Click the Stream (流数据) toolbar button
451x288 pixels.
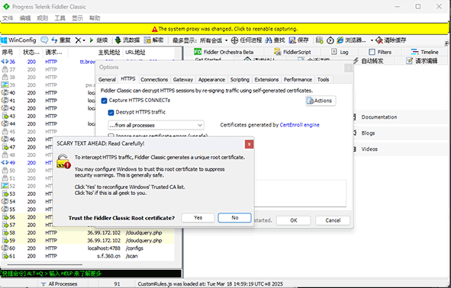point(127,40)
